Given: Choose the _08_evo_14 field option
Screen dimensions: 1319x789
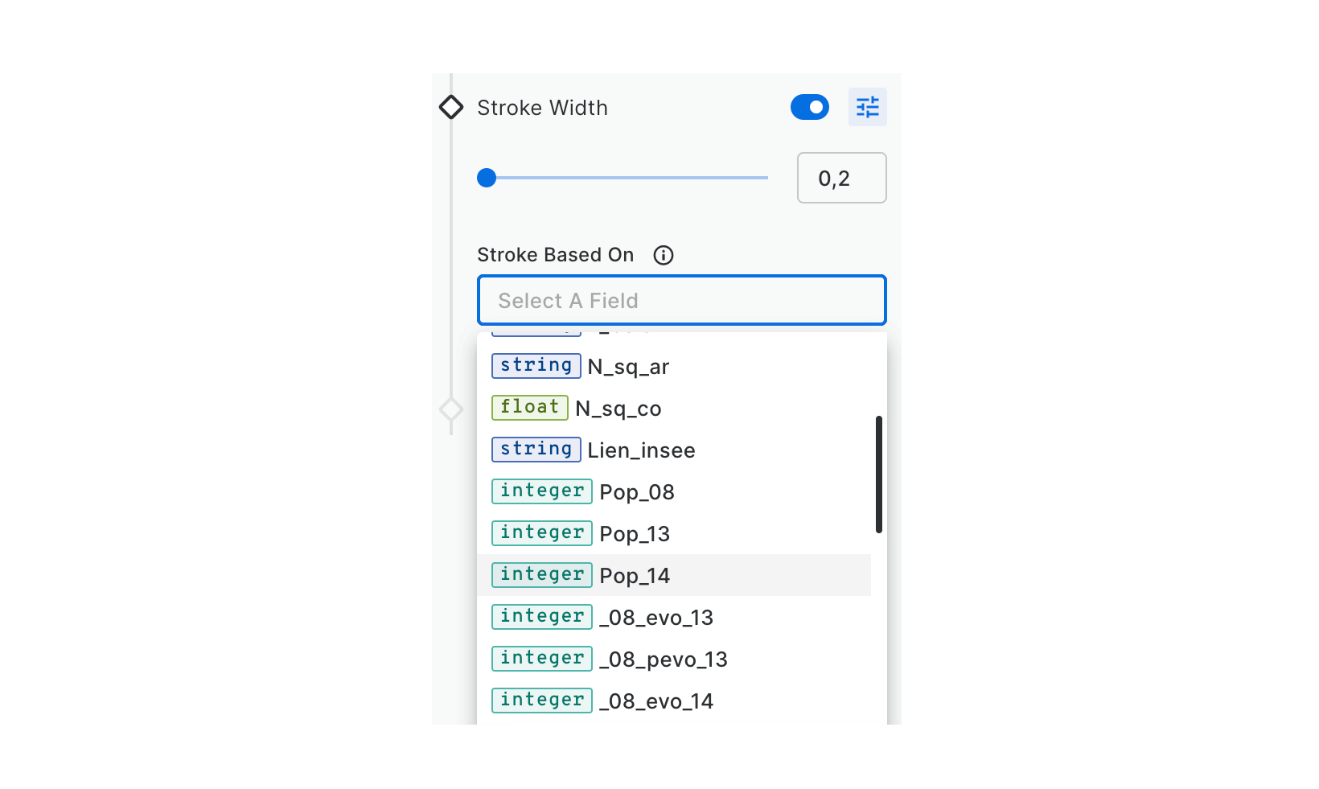Looking at the screenshot, I should pyautogui.click(x=655, y=701).
